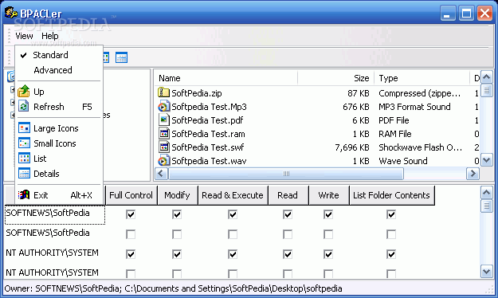Click the SoftPedia Test.swf file icon
The image size is (498, 298).
point(163,147)
